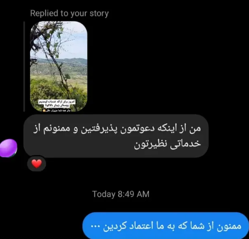Screen dimensions: 249x239
Task: Click the "Replied to your story" label
Action: coord(69,13)
